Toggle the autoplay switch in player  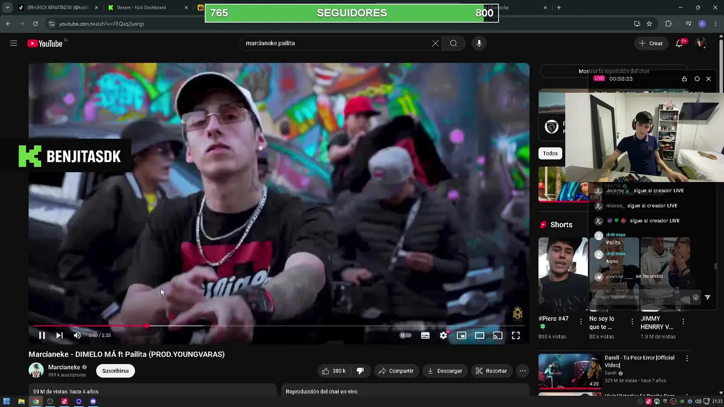[406, 335]
